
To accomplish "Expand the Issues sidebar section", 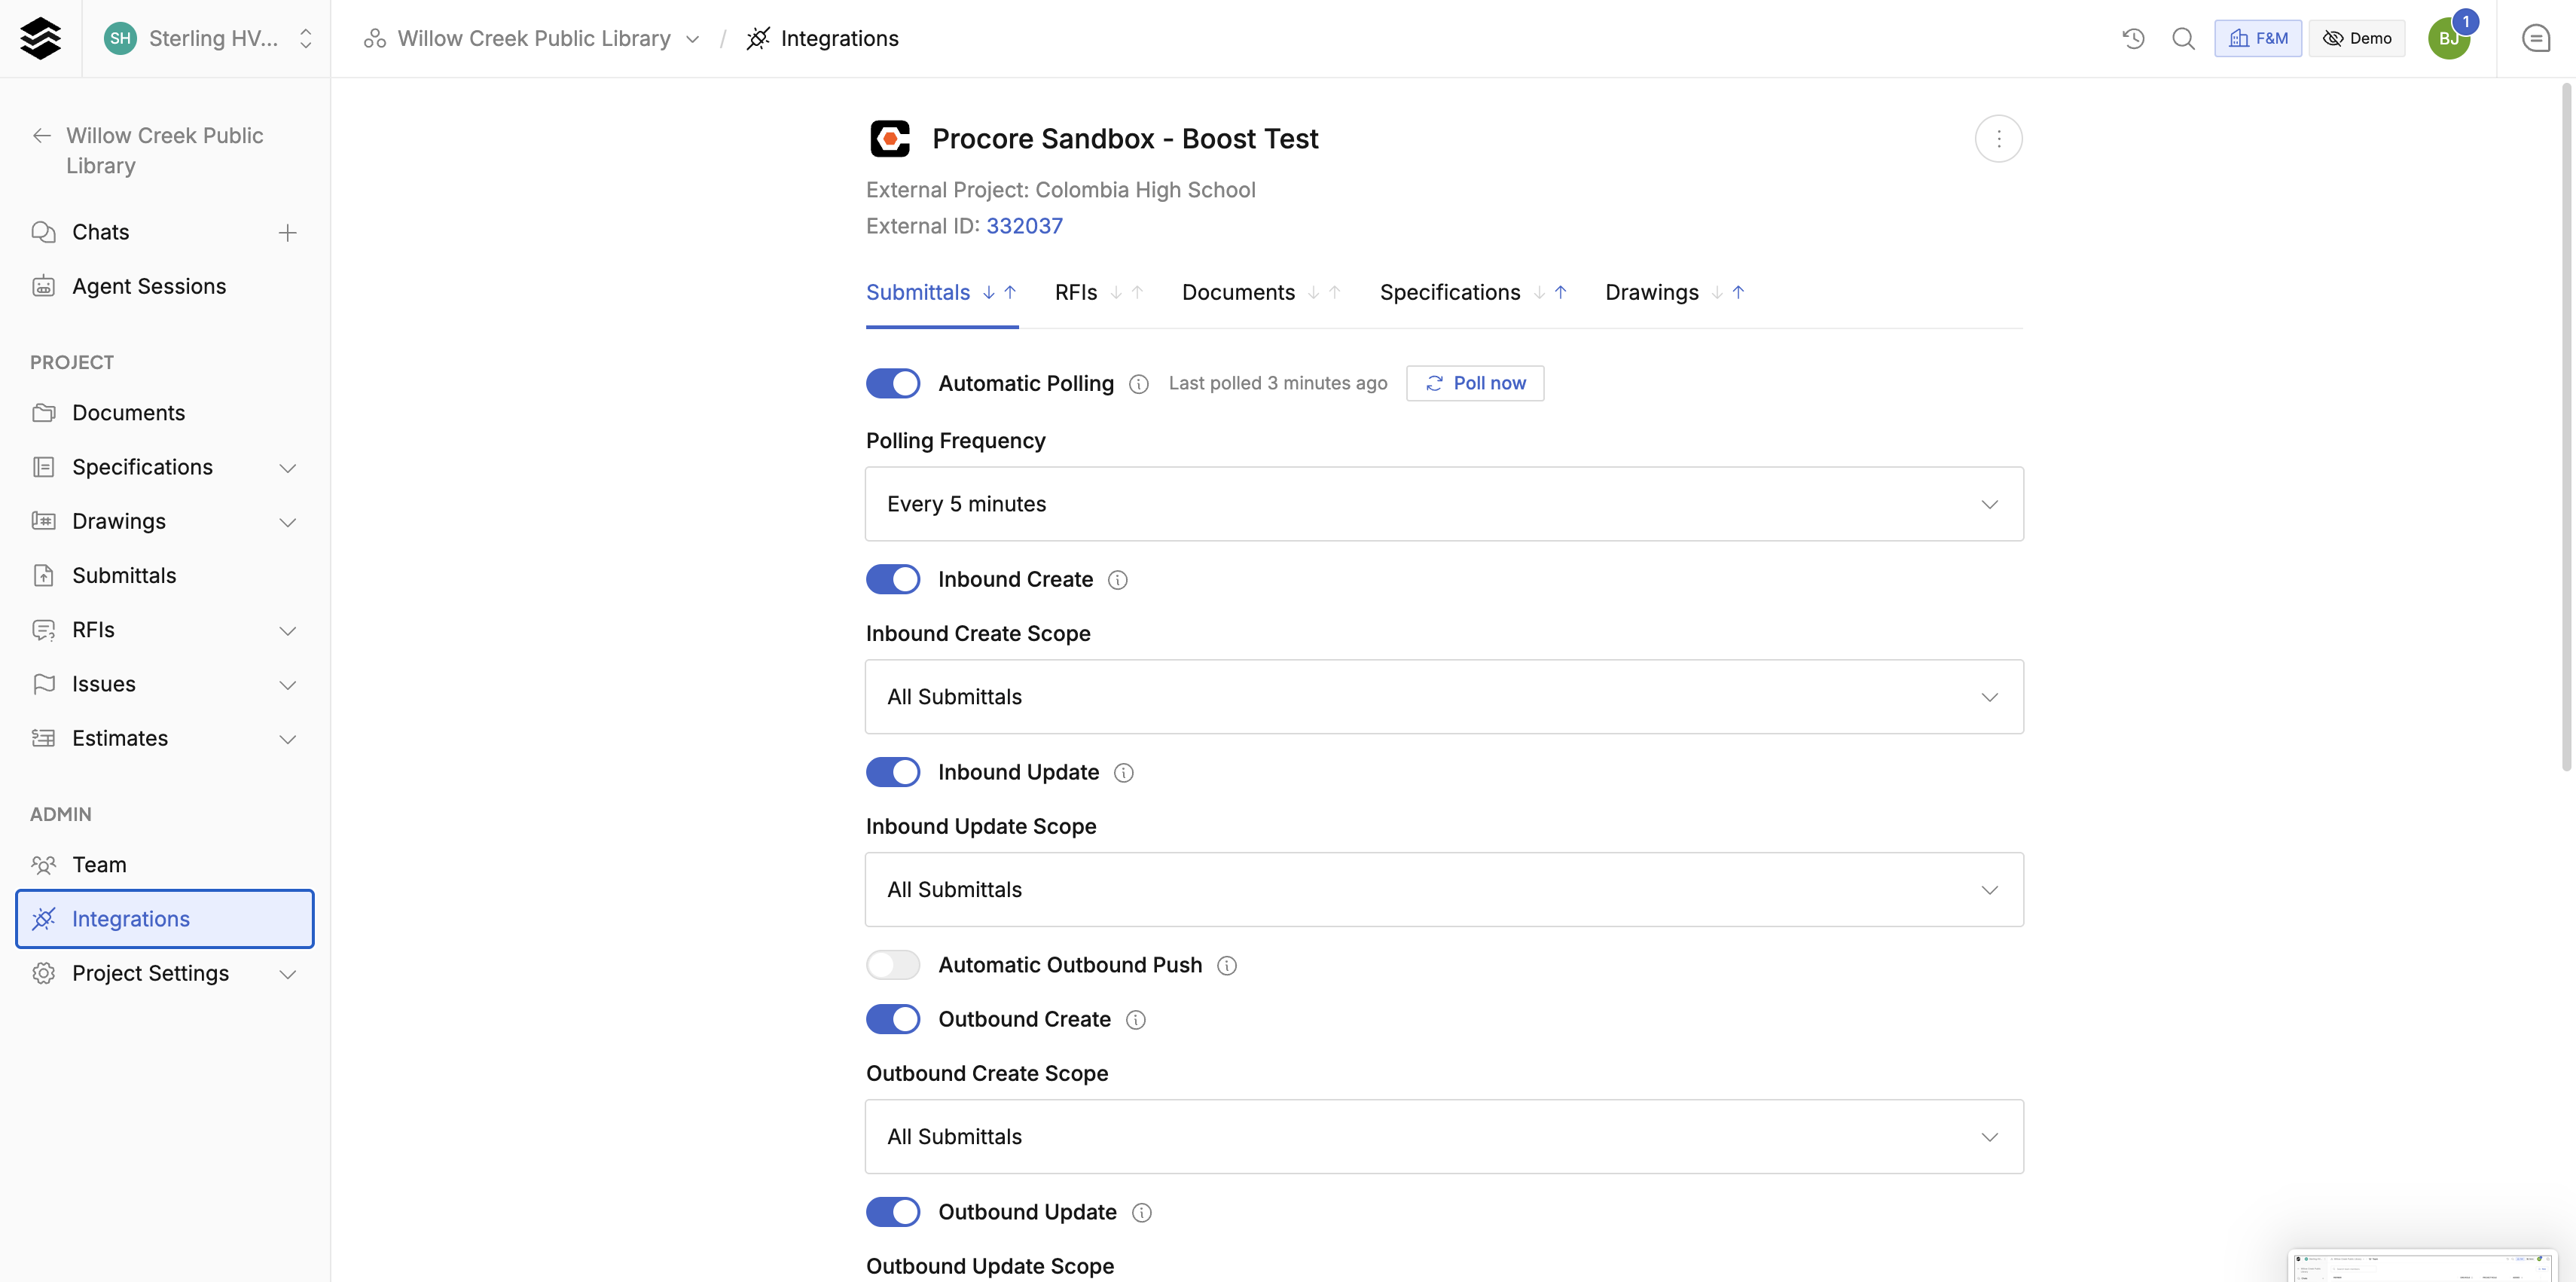I will [x=287, y=685].
